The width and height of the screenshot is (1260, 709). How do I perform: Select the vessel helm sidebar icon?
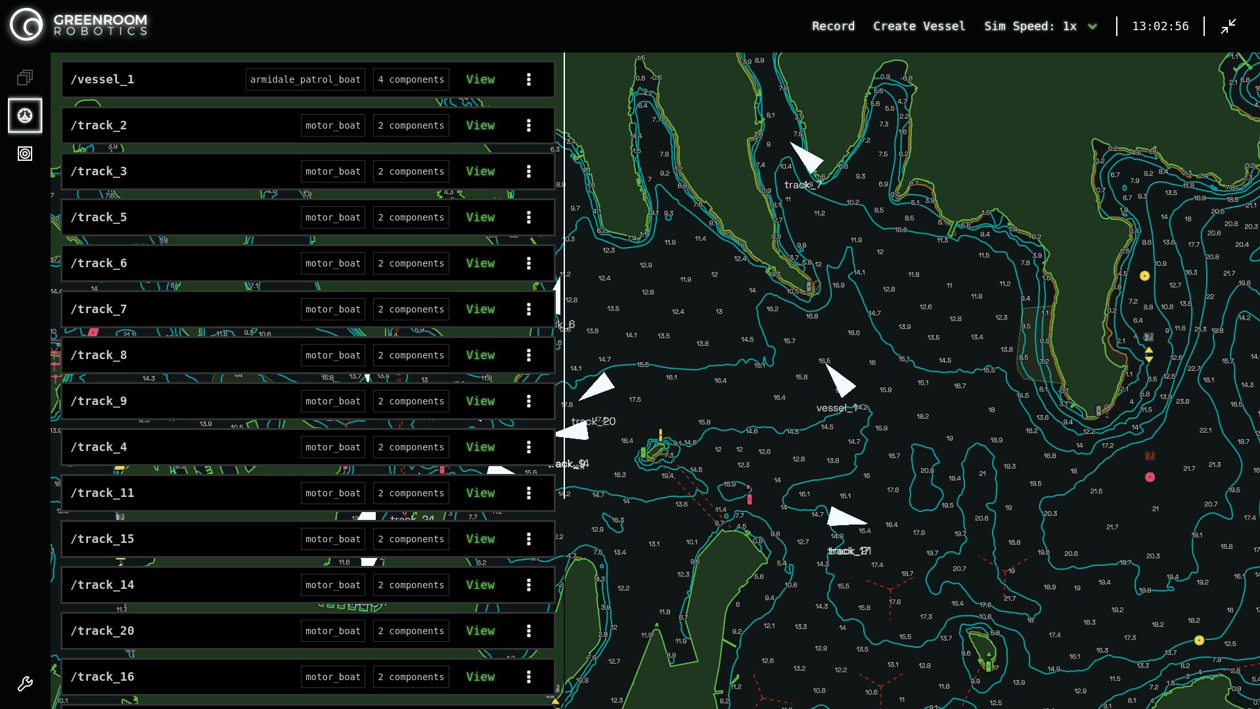pos(25,116)
